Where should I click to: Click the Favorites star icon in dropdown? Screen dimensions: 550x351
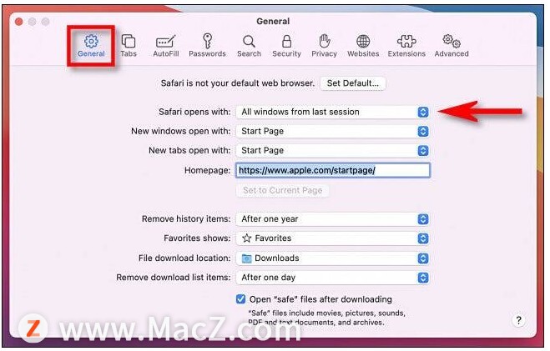(246, 238)
